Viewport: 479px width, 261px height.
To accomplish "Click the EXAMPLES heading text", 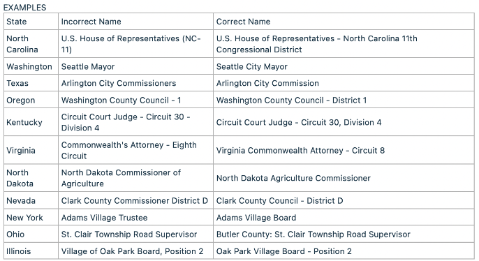I will click(x=24, y=7).
